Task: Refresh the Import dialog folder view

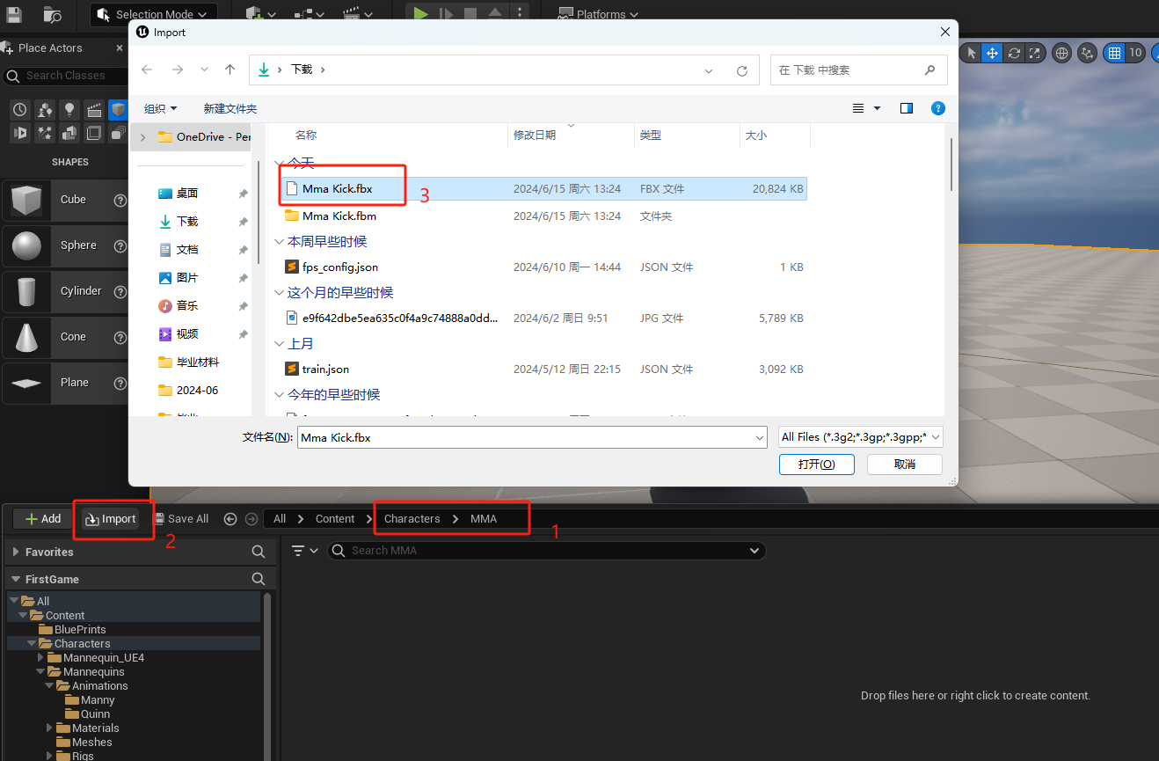Action: click(x=742, y=70)
